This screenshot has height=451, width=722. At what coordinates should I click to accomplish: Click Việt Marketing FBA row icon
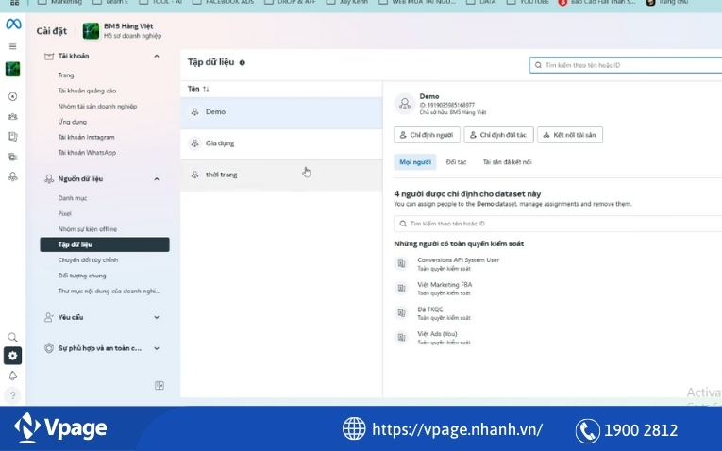pyautogui.click(x=401, y=288)
